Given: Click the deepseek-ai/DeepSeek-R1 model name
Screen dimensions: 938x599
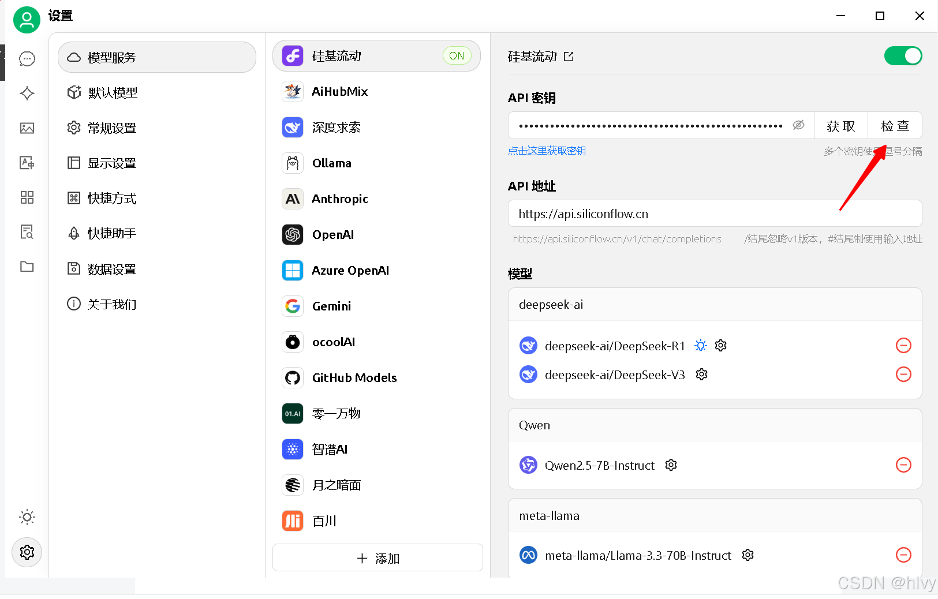Looking at the screenshot, I should (x=615, y=346).
